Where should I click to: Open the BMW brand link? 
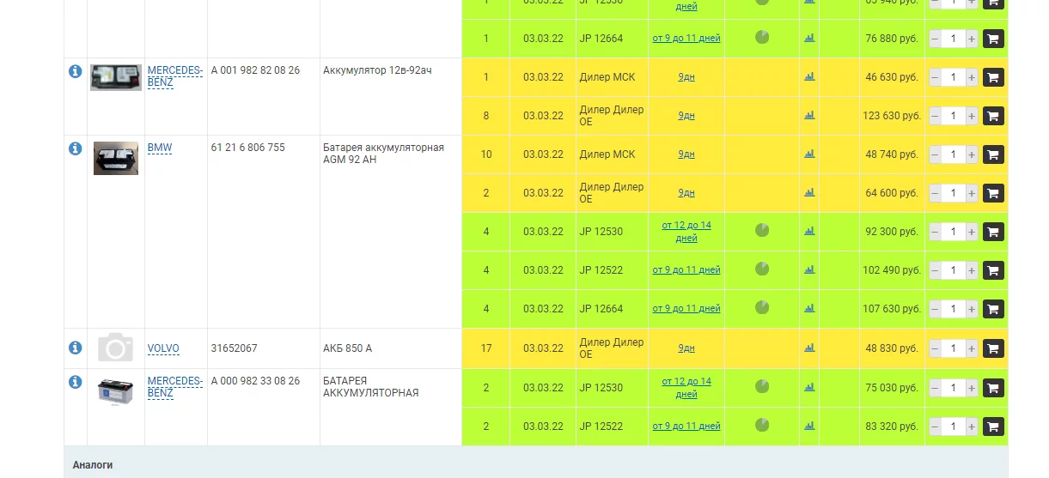[x=160, y=148]
